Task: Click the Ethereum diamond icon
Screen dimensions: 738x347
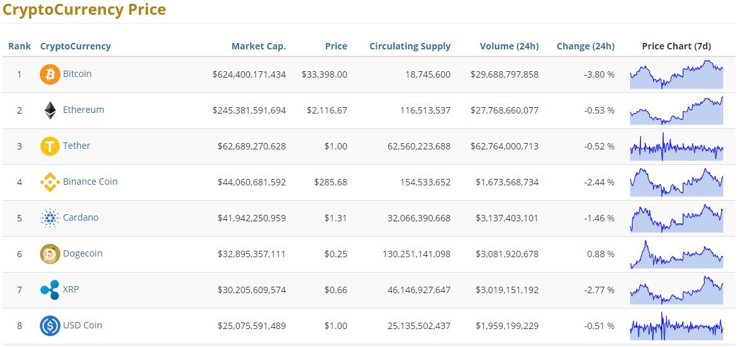Action: tap(50, 110)
